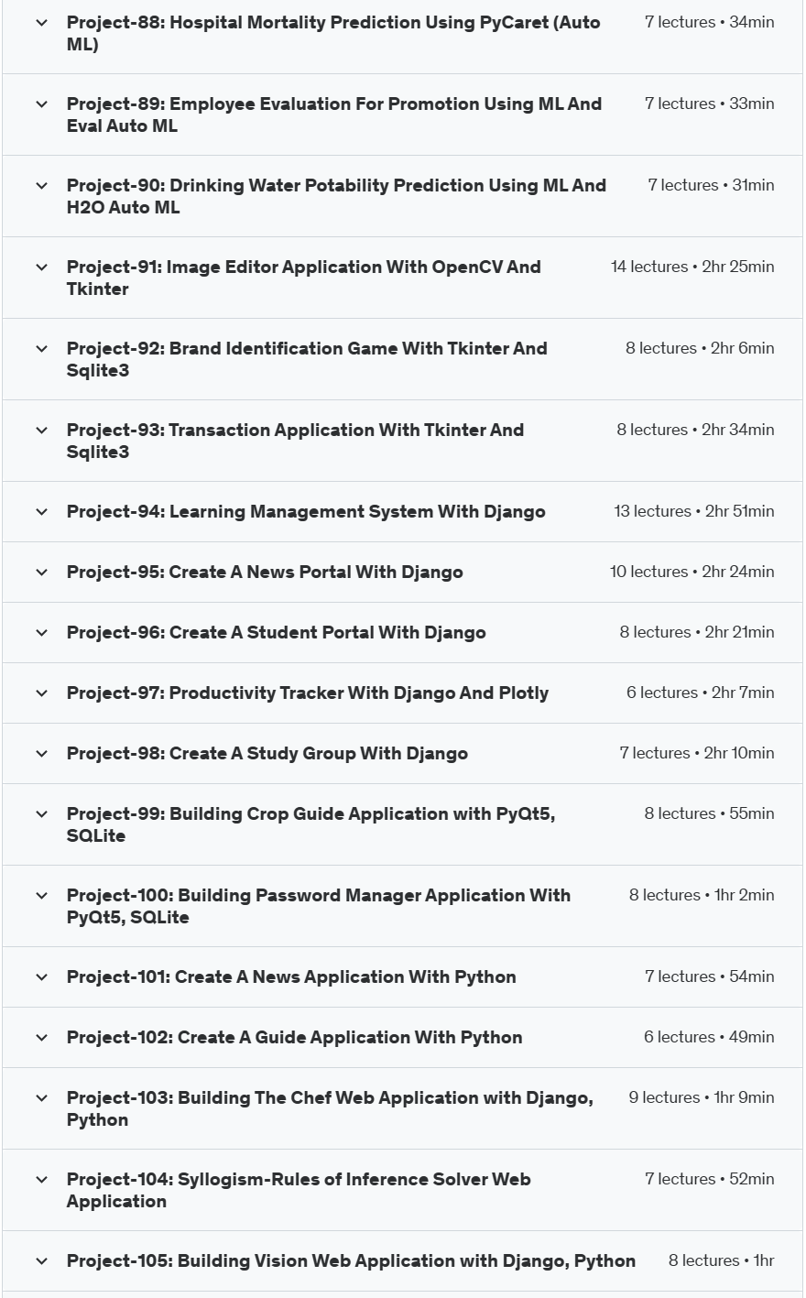Click chevron beside Project-96 Student Portal
Image resolution: width=806 pixels, height=1298 pixels.
point(41,633)
